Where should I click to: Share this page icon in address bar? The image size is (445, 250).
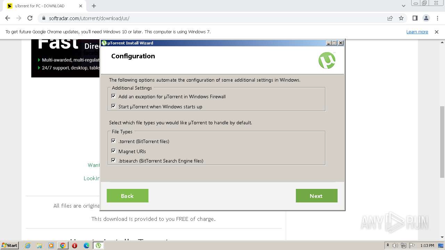point(390,18)
